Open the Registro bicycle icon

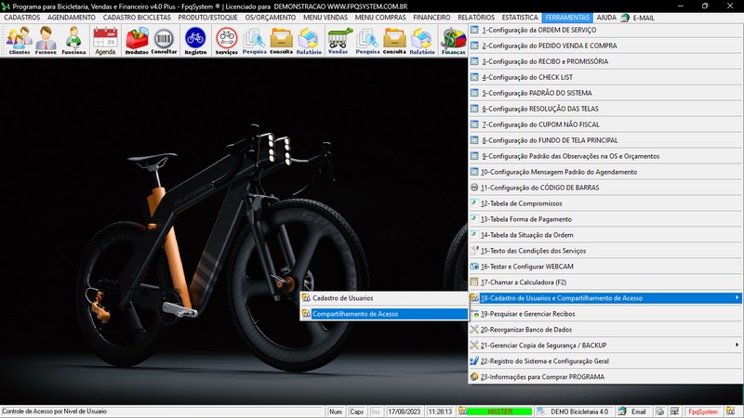[x=195, y=40]
